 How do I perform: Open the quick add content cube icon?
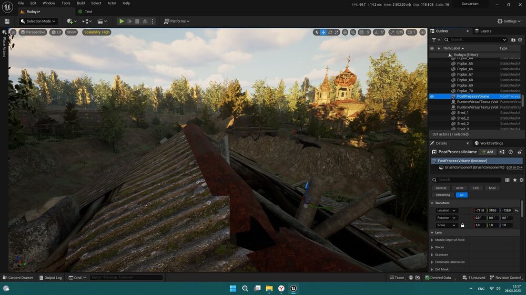[x=72, y=21]
